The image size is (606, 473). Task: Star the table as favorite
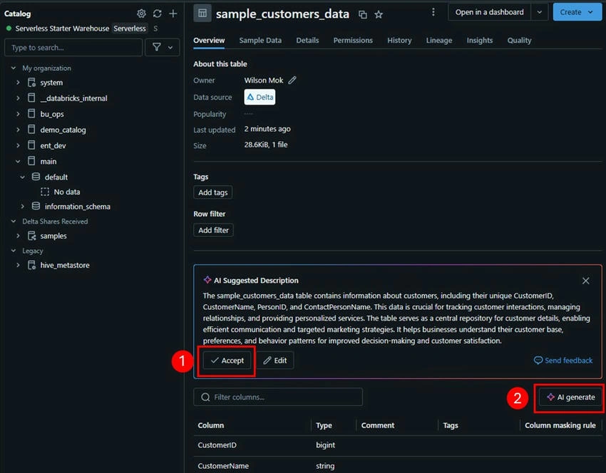pyautogui.click(x=379, y=15)
